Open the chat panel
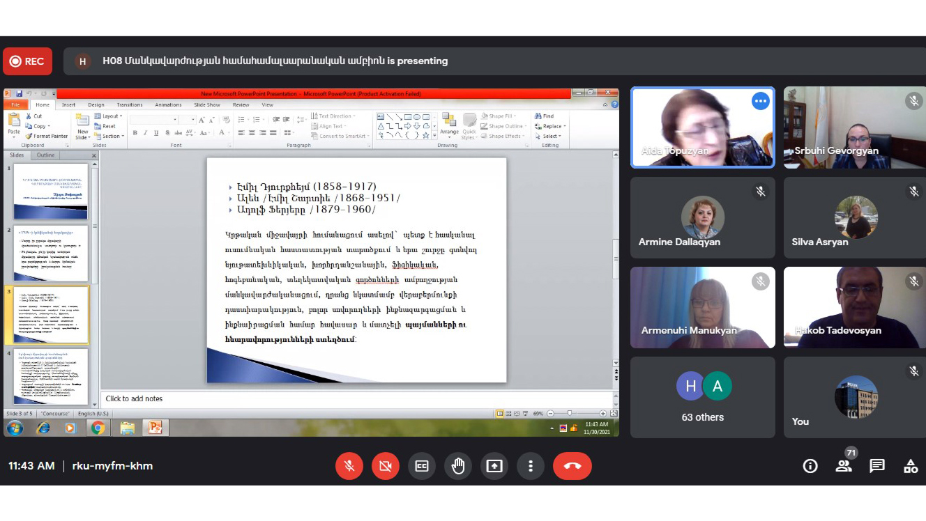This screenshot has width=926, height=521. click(877, 466)
